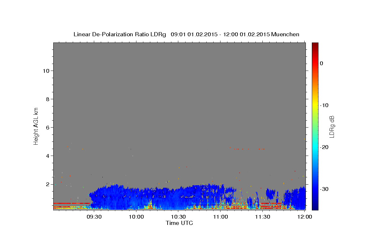The width and height of the screenshot is (378, 252).
Task: Click the 12:00 time tick label
Action: coord(305,217)
